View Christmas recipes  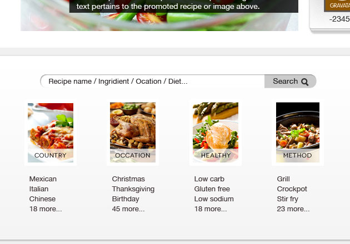tap(128, 179)
